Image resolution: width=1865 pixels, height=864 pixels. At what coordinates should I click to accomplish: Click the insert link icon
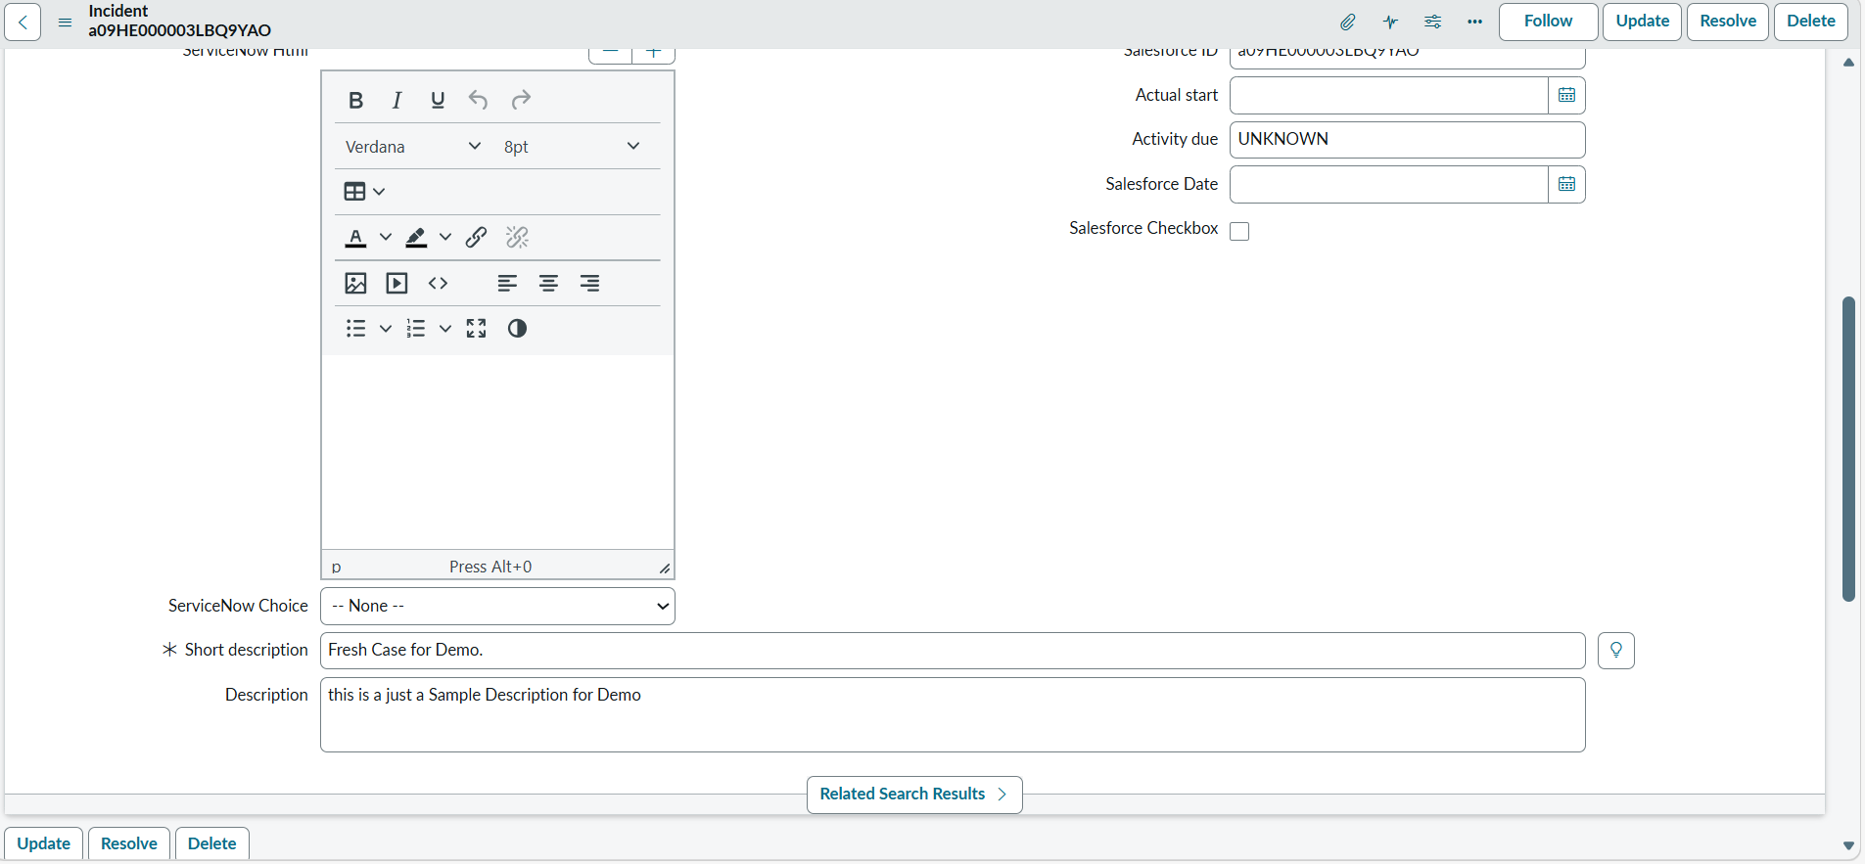[x=477, y=237]
